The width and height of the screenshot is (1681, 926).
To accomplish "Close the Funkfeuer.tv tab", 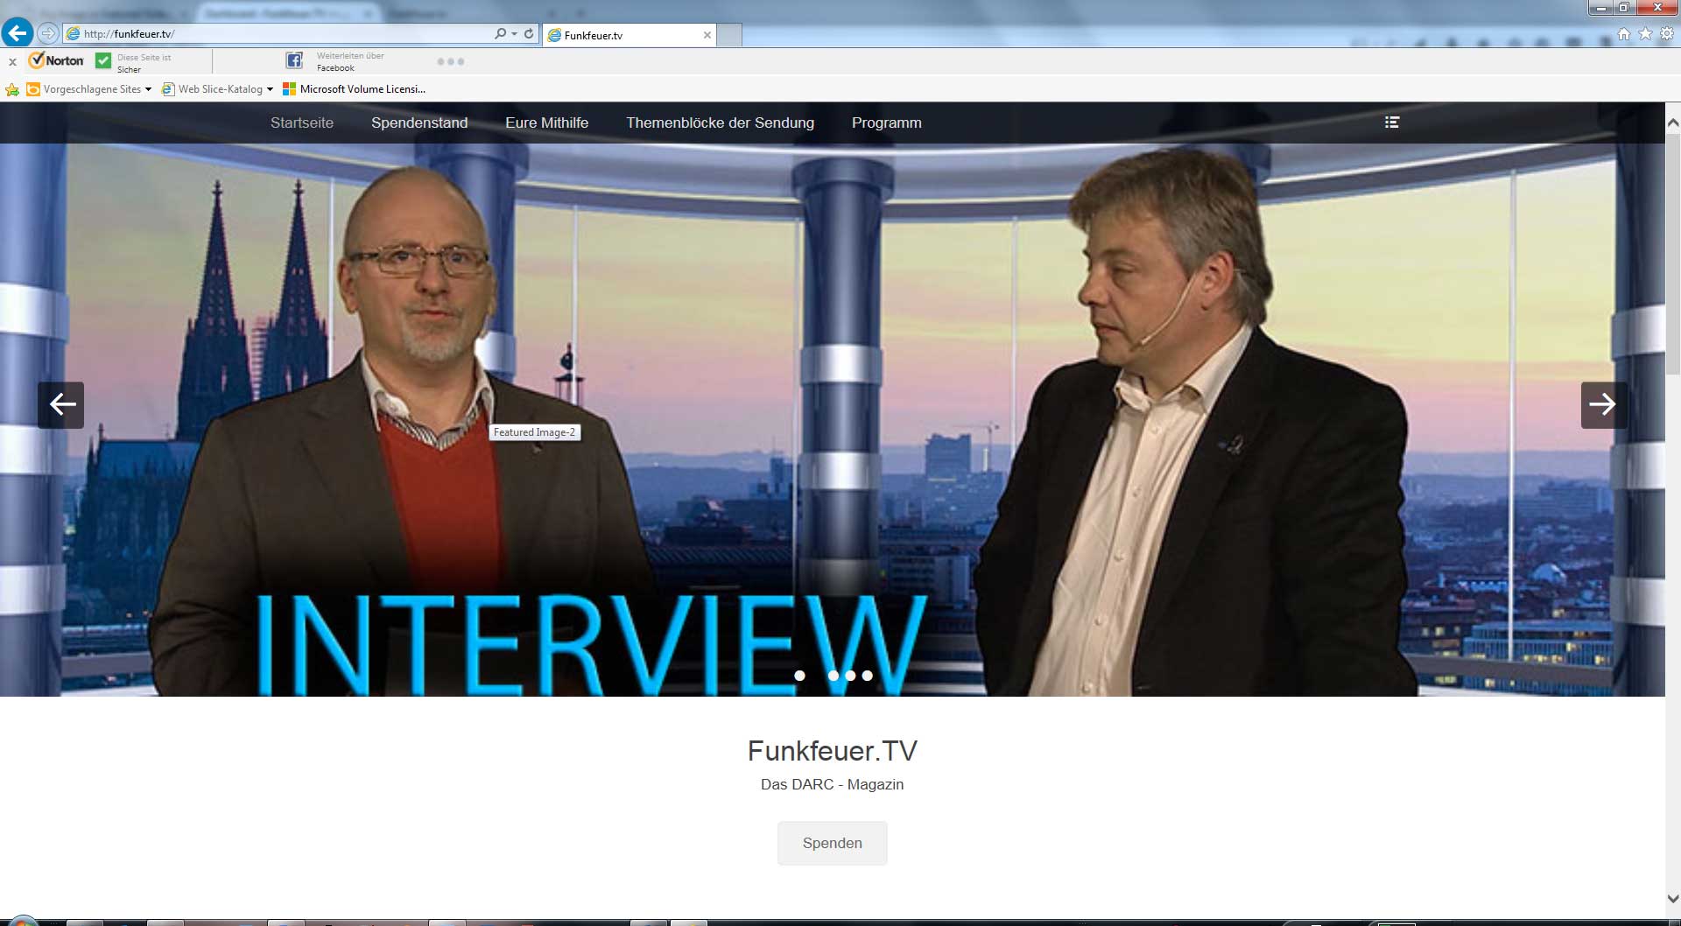I will click(707, 35).
